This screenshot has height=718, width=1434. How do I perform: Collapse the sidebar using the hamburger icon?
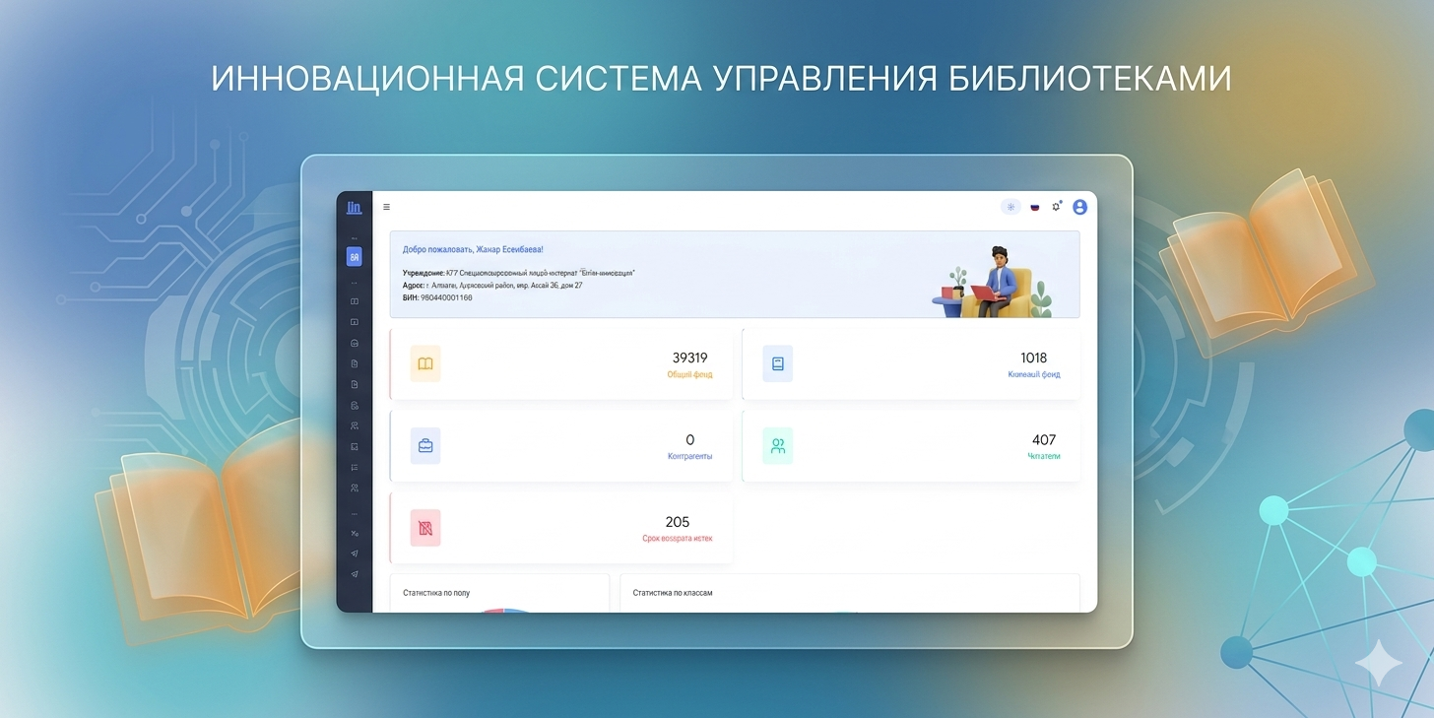pyautogui.click(x=386, y=207)
